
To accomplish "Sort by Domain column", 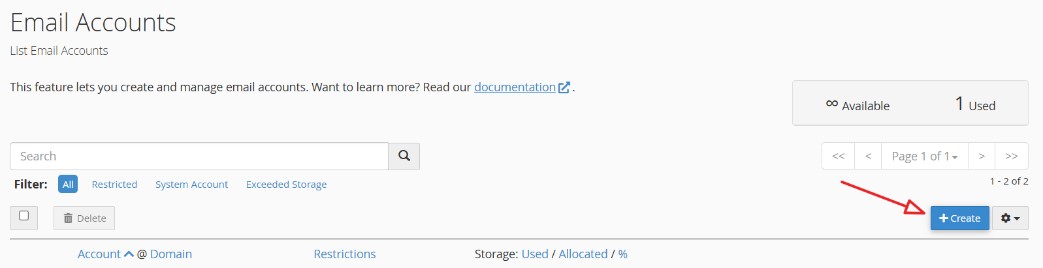I will click(171, 254).
